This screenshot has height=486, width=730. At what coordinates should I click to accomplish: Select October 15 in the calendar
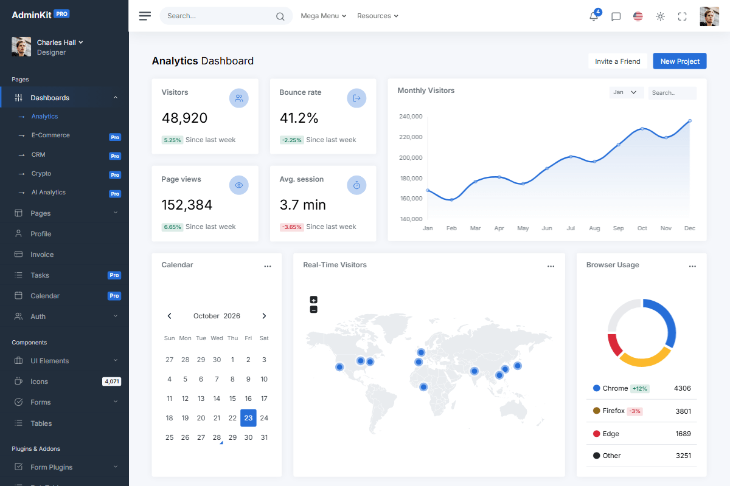point(232,399)
